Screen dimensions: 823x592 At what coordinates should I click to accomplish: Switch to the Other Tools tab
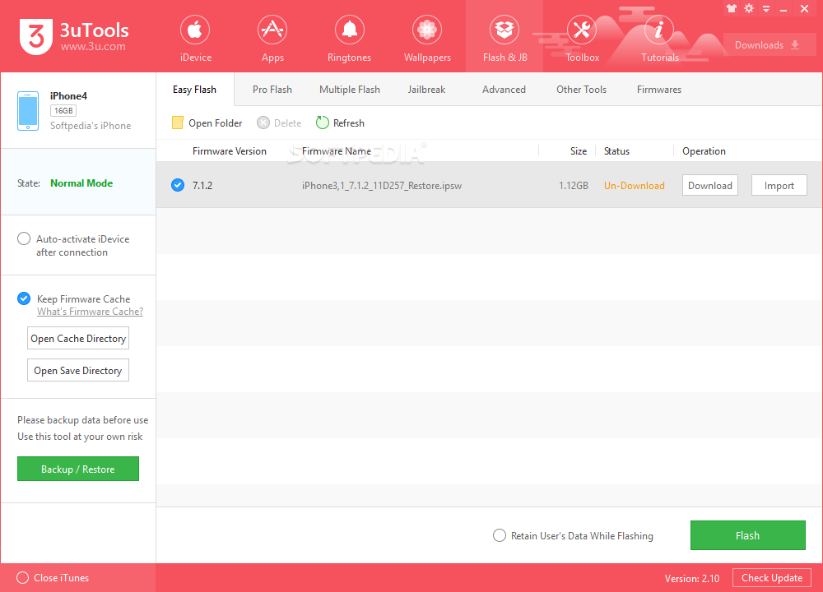[581, 90]
